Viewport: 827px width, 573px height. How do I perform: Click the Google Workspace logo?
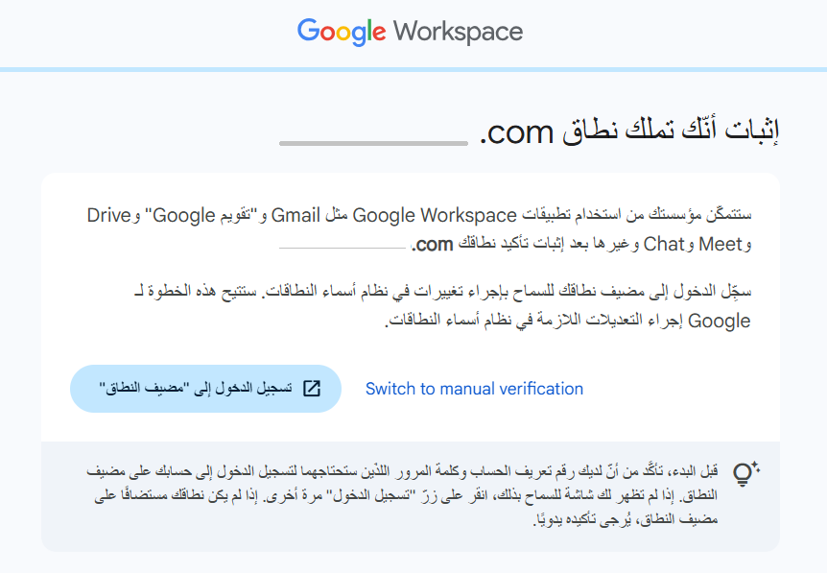(413, 31)
